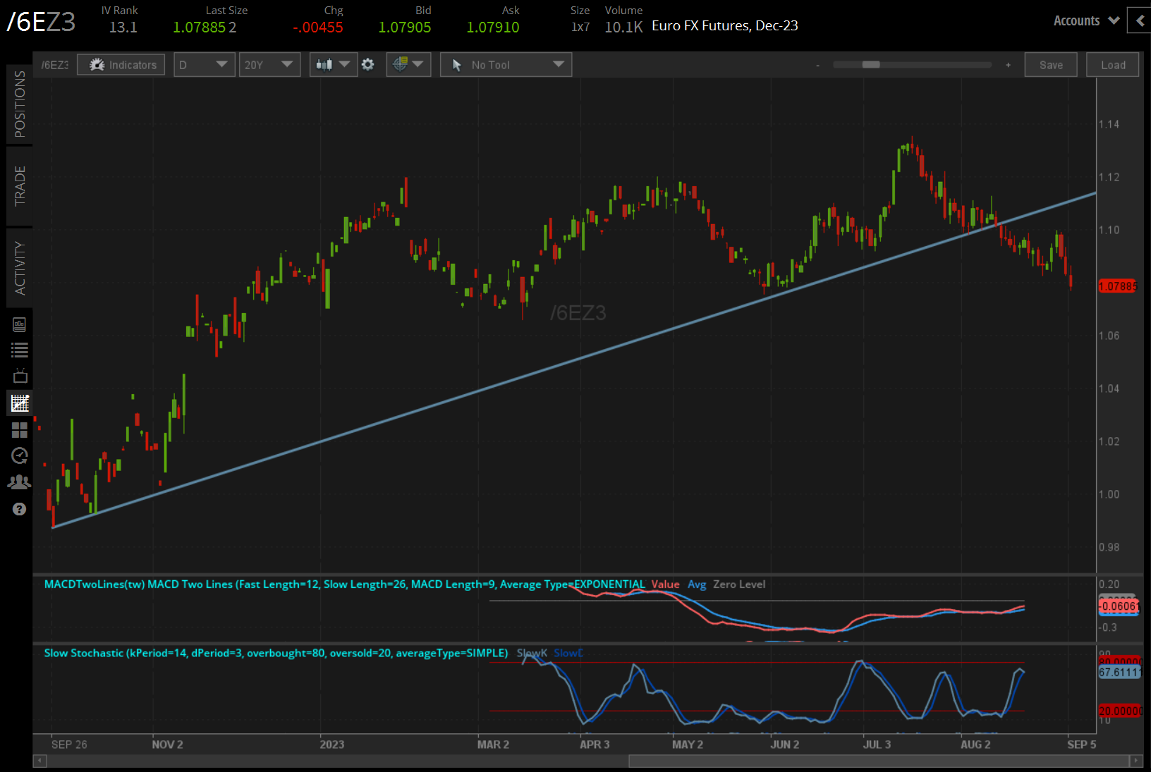Open the people follow feed icon

click(19, 482)
